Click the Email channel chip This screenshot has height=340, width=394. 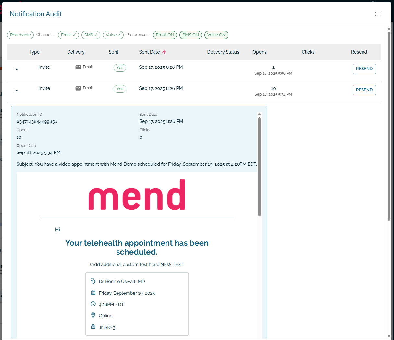tap(68, 35)
